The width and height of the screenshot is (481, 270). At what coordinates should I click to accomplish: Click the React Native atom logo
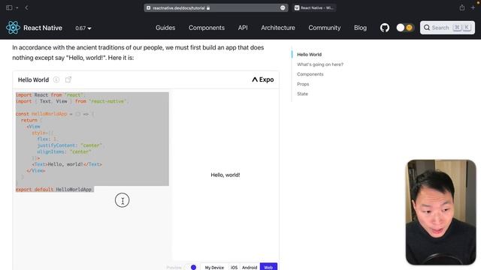pos(13,28)
